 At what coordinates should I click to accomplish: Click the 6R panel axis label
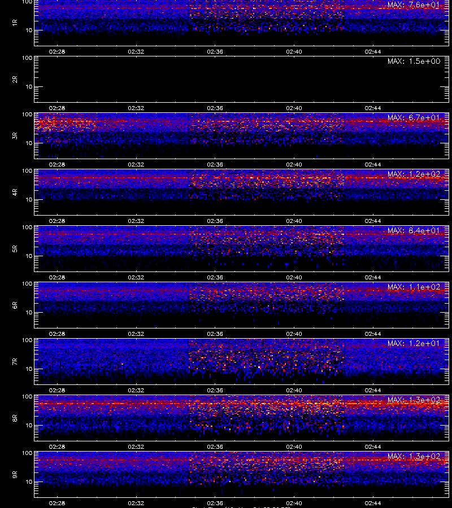coord(15,305)
